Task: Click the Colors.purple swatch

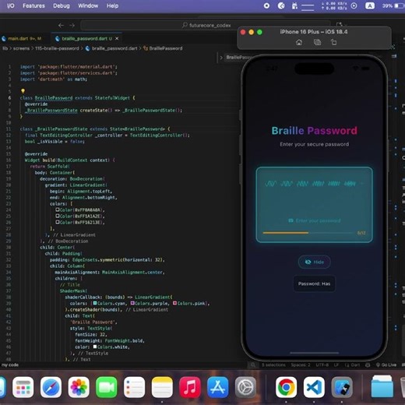Action: point(132,303)
